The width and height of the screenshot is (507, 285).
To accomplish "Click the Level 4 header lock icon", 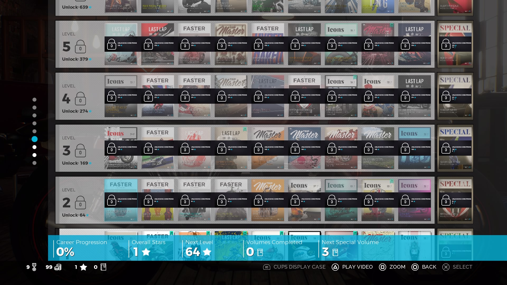I will tap(80, 99).
